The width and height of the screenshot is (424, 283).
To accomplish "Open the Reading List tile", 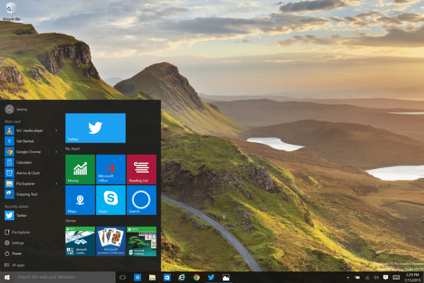I will click(141, 169).
